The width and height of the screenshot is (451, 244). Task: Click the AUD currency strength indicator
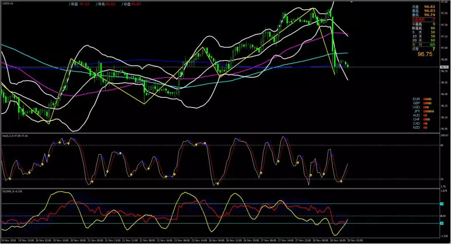click(x=426, y=115)
